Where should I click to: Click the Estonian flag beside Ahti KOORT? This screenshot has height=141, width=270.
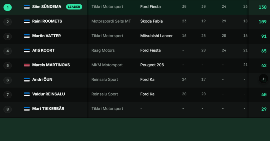(27, 51)
